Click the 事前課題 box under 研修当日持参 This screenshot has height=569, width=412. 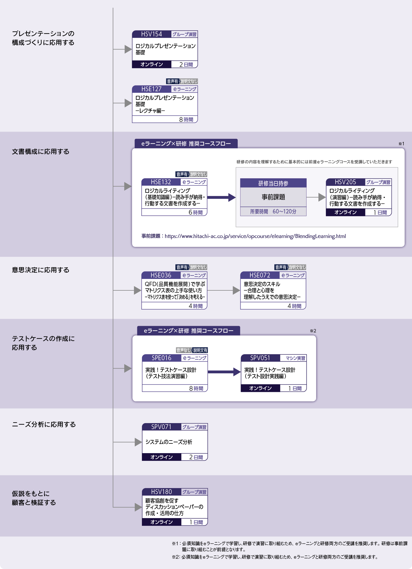coord(273,197)
